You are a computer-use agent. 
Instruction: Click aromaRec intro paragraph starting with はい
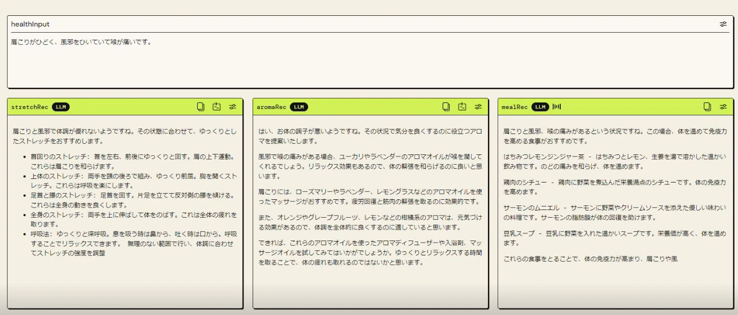(x=370, y=136)
